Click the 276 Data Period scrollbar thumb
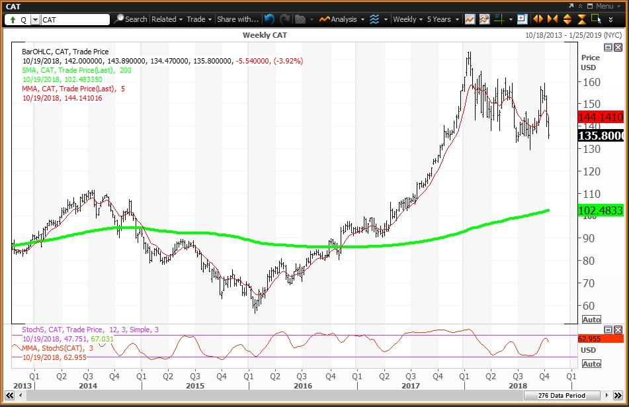Screen dimensions: 629x407 [562, 395]
